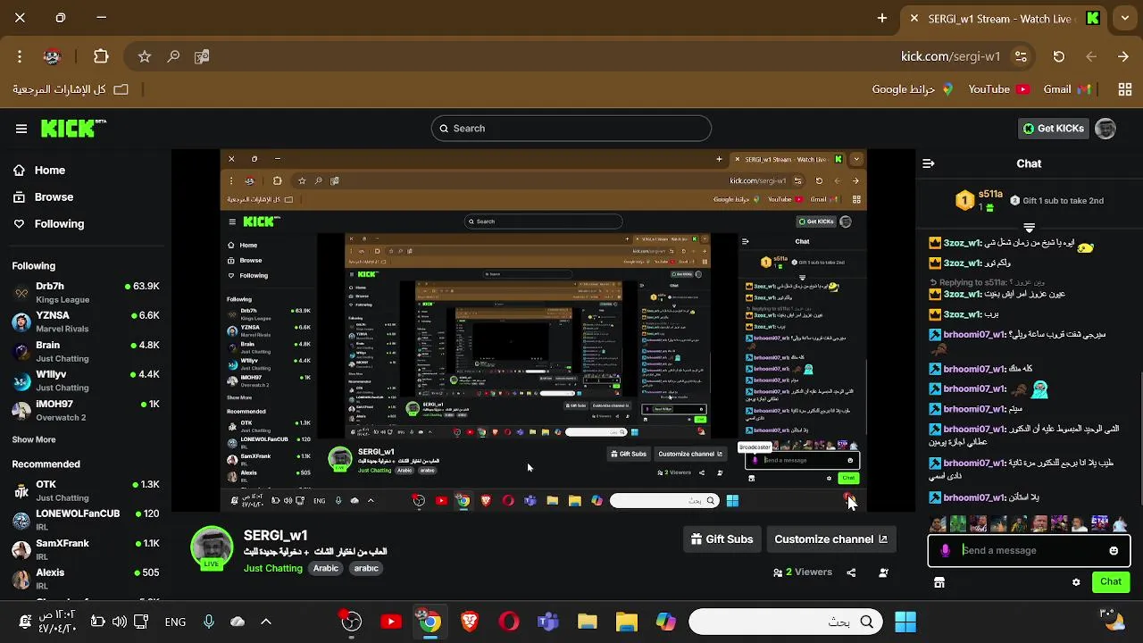Open SamXFrank in Recommended list
Image resolution: width=1143 pixels, height=643 pixels.
(x=86, y=549)
